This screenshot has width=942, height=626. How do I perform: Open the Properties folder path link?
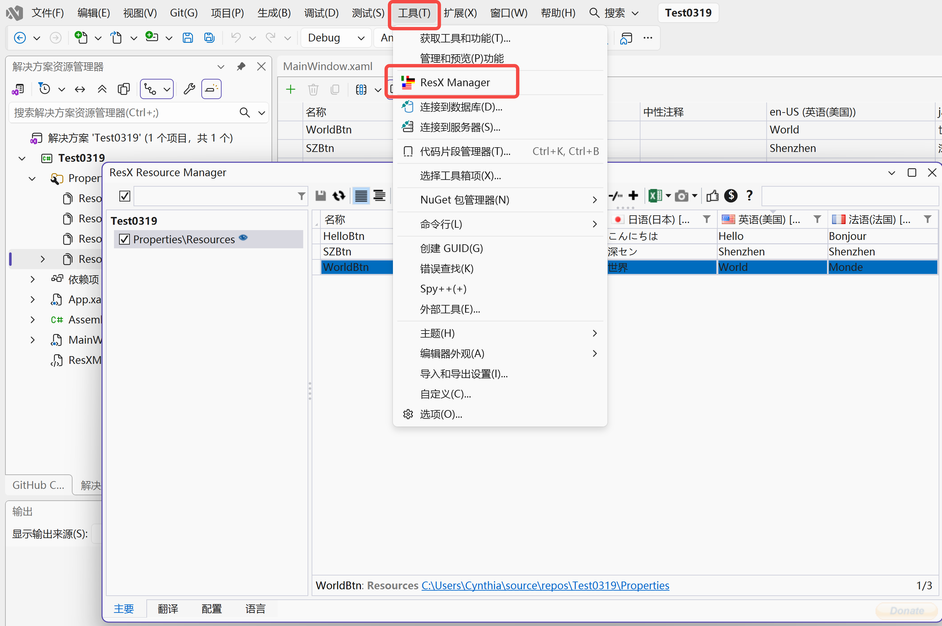coord(545,585)
